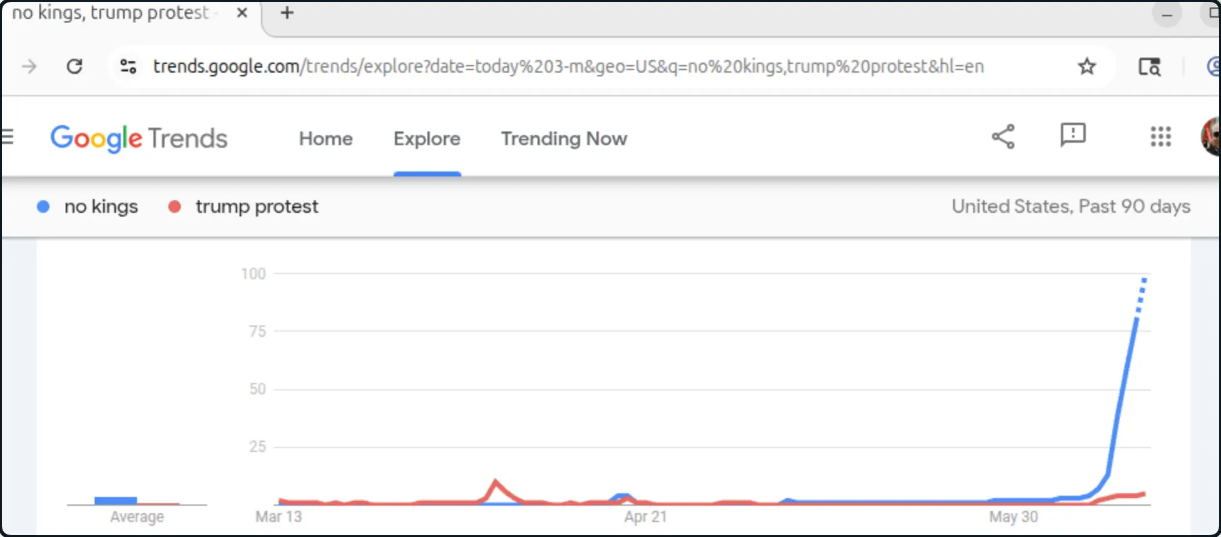Open the hamburger main menu
Image resolution: width=1221 pixels, height=537 pixels.
[x=7, y=136]
